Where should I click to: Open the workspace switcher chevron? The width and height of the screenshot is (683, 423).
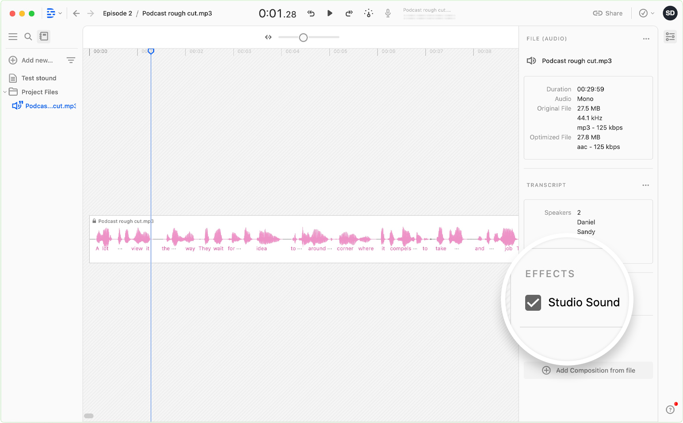(x=61, y=13)
